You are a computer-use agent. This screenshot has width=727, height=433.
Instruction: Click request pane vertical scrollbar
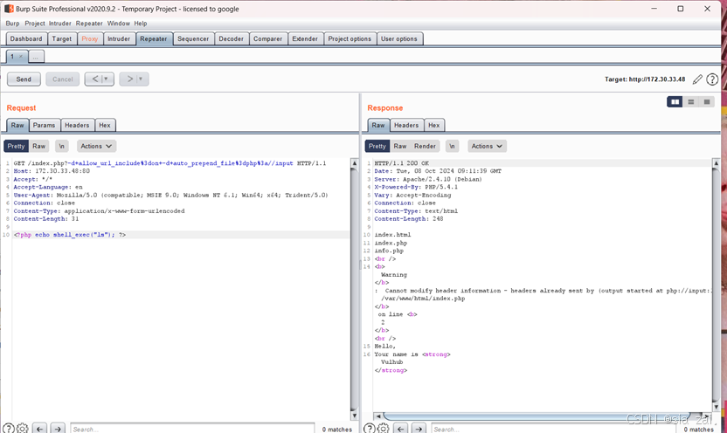[354, 289]
